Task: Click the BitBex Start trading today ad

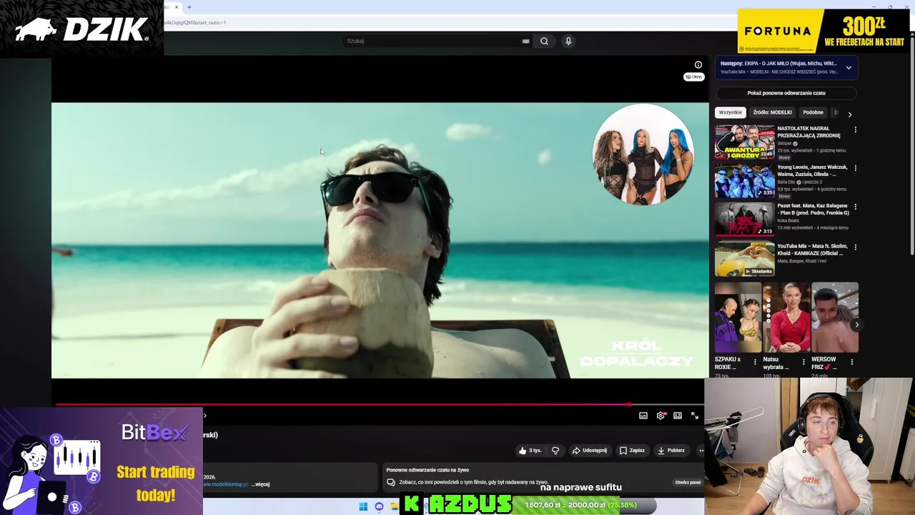Action: coord(102,461)
